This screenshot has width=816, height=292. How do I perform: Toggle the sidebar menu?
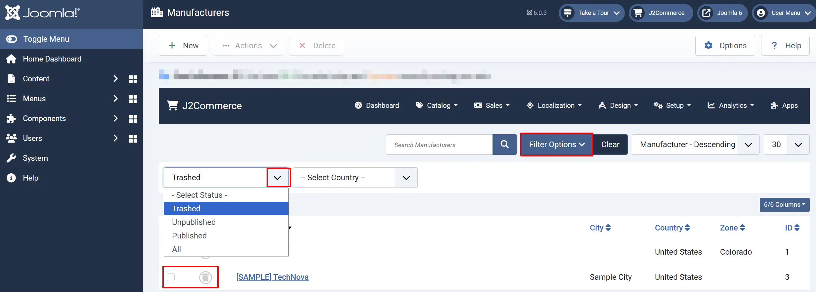point(71,39)
